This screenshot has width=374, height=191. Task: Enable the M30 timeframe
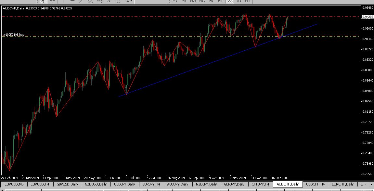coord(202,1)
